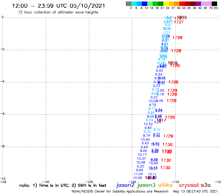Click the 8.74 wave height value
Viewport: 221px width, 194px height.
[157, 130]
